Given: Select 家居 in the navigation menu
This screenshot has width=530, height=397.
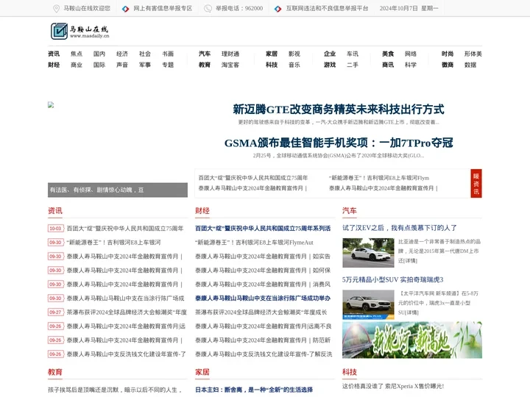Looking at the screenshot, I should tap(272, 54).
